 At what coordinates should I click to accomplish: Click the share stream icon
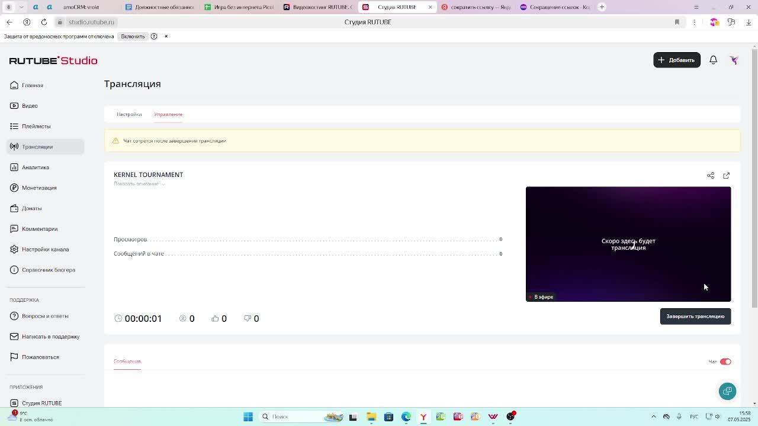click(x=711, y=176)
